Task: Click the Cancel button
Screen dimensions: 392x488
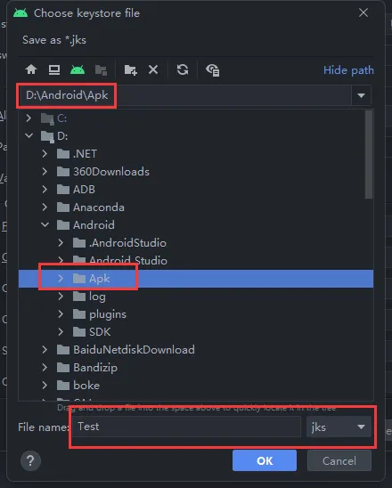Action: 339,460
